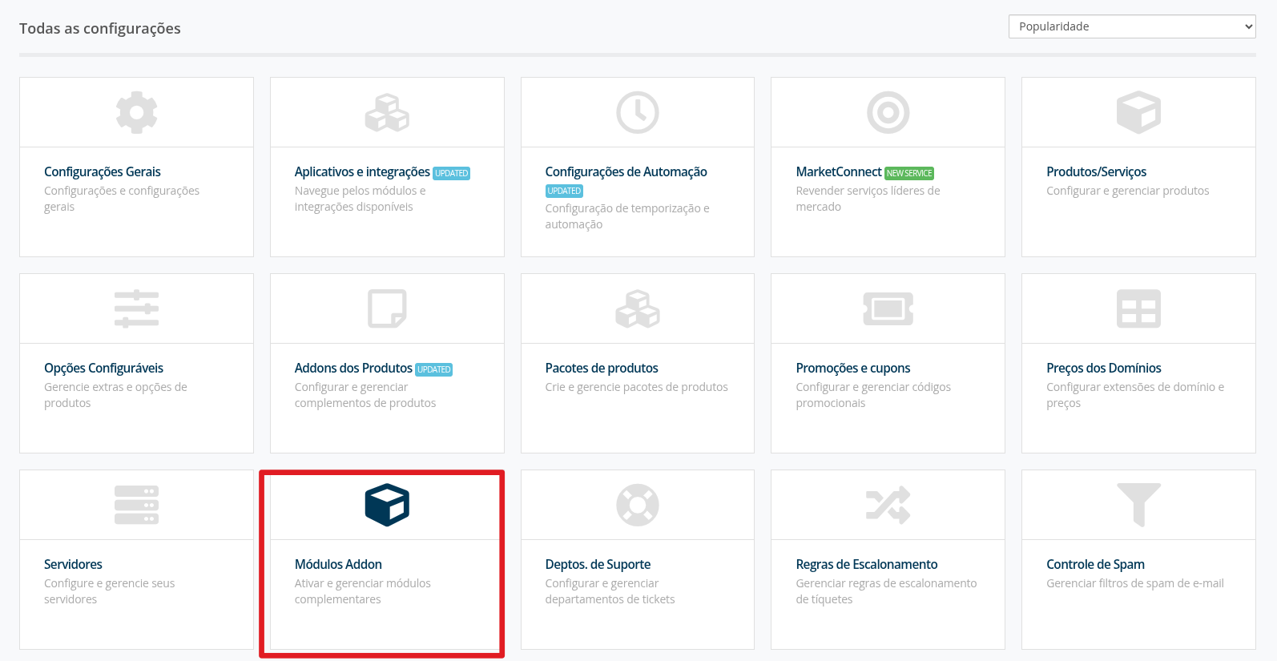Click the gear icon for Configurações Gerais
This screenshot has width=1277, height=661.
136,112
